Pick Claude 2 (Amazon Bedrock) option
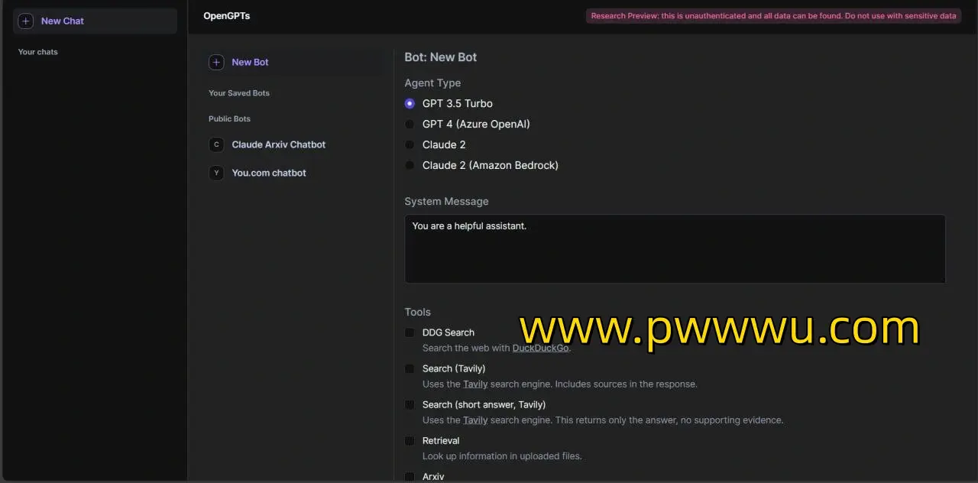Viewport: 978px width, 483px height. coord(410,166)
